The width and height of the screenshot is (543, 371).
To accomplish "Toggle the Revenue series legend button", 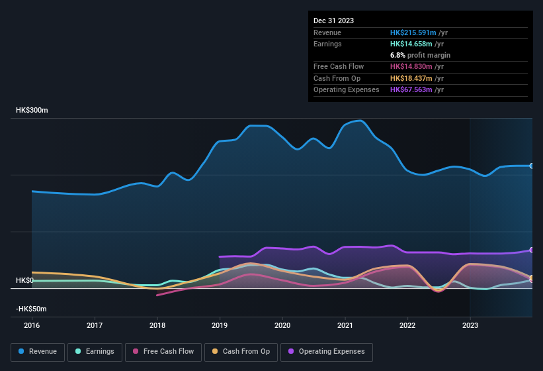I will [x=38, y=352].
